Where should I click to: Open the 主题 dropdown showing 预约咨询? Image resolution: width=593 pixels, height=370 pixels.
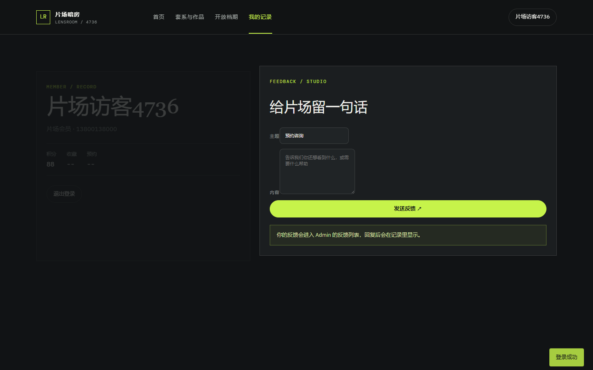314,136
